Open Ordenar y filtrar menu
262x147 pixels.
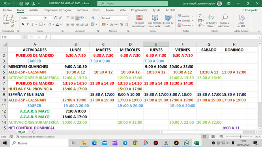click(x=211, y=21)
